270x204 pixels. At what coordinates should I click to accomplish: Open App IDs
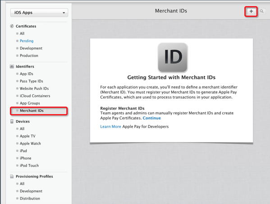click(26, 74)
